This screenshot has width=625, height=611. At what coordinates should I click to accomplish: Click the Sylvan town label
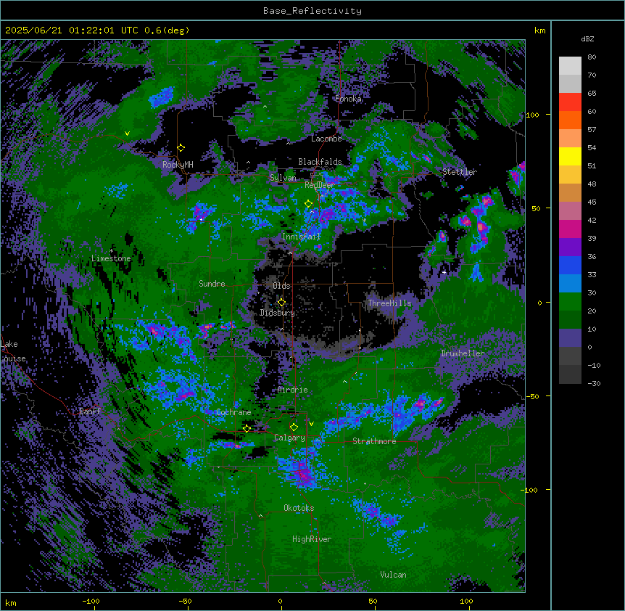283,178
